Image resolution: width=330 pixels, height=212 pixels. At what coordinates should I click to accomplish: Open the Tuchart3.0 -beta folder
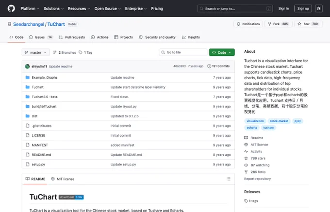coord(45,97)
